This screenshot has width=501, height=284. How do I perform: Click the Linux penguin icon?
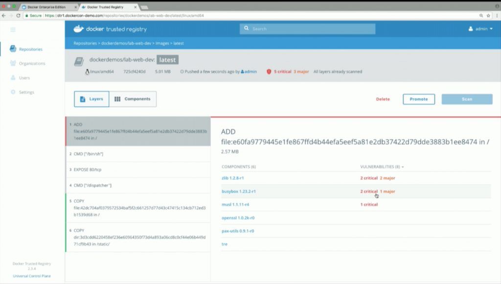point(87,71)
